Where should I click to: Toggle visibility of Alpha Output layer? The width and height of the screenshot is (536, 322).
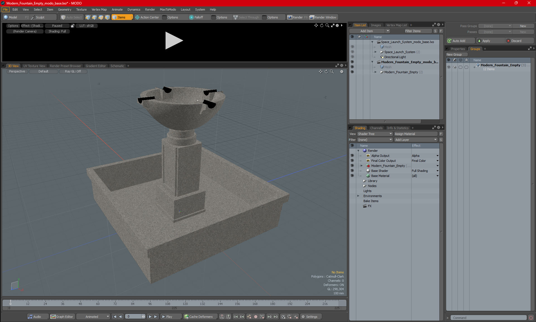click(x=352, y=156)
